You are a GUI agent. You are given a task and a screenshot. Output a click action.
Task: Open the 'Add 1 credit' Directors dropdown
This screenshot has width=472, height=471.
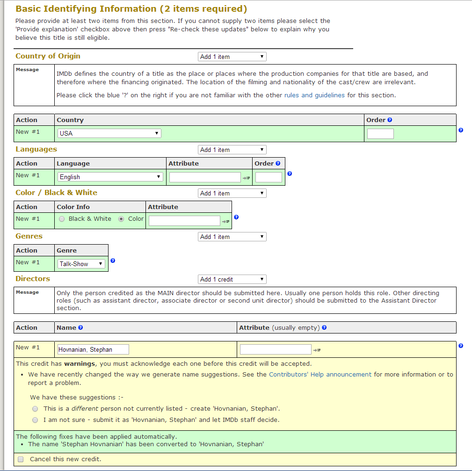point(232,279)
